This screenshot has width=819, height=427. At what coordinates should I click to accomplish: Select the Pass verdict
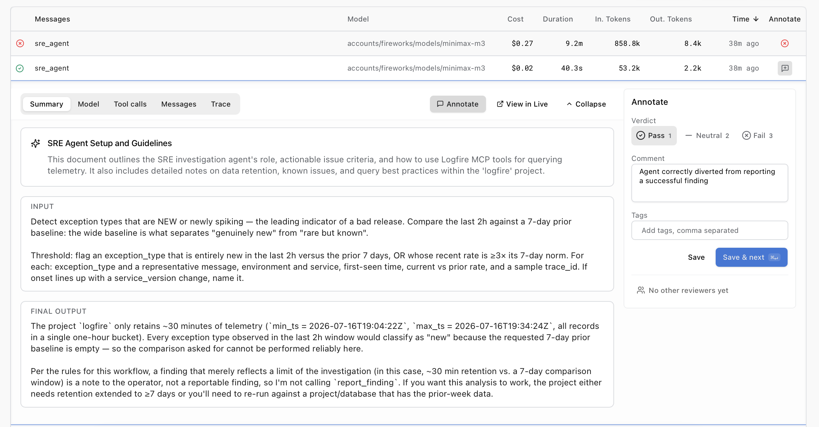point(654,136)
